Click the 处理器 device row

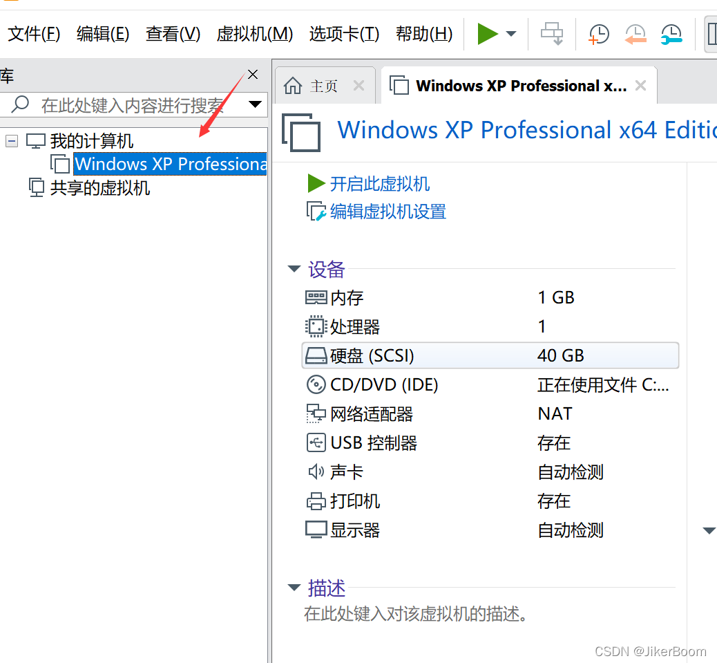pos(490,327)
